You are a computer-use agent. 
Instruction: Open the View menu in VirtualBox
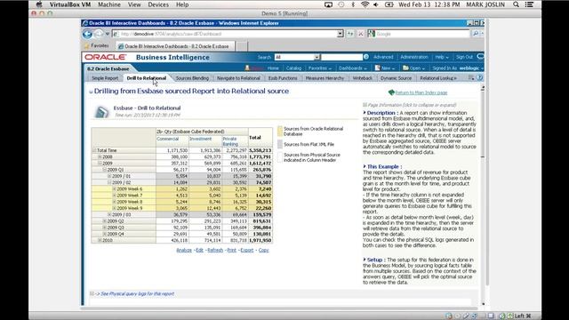pos(134,4)
